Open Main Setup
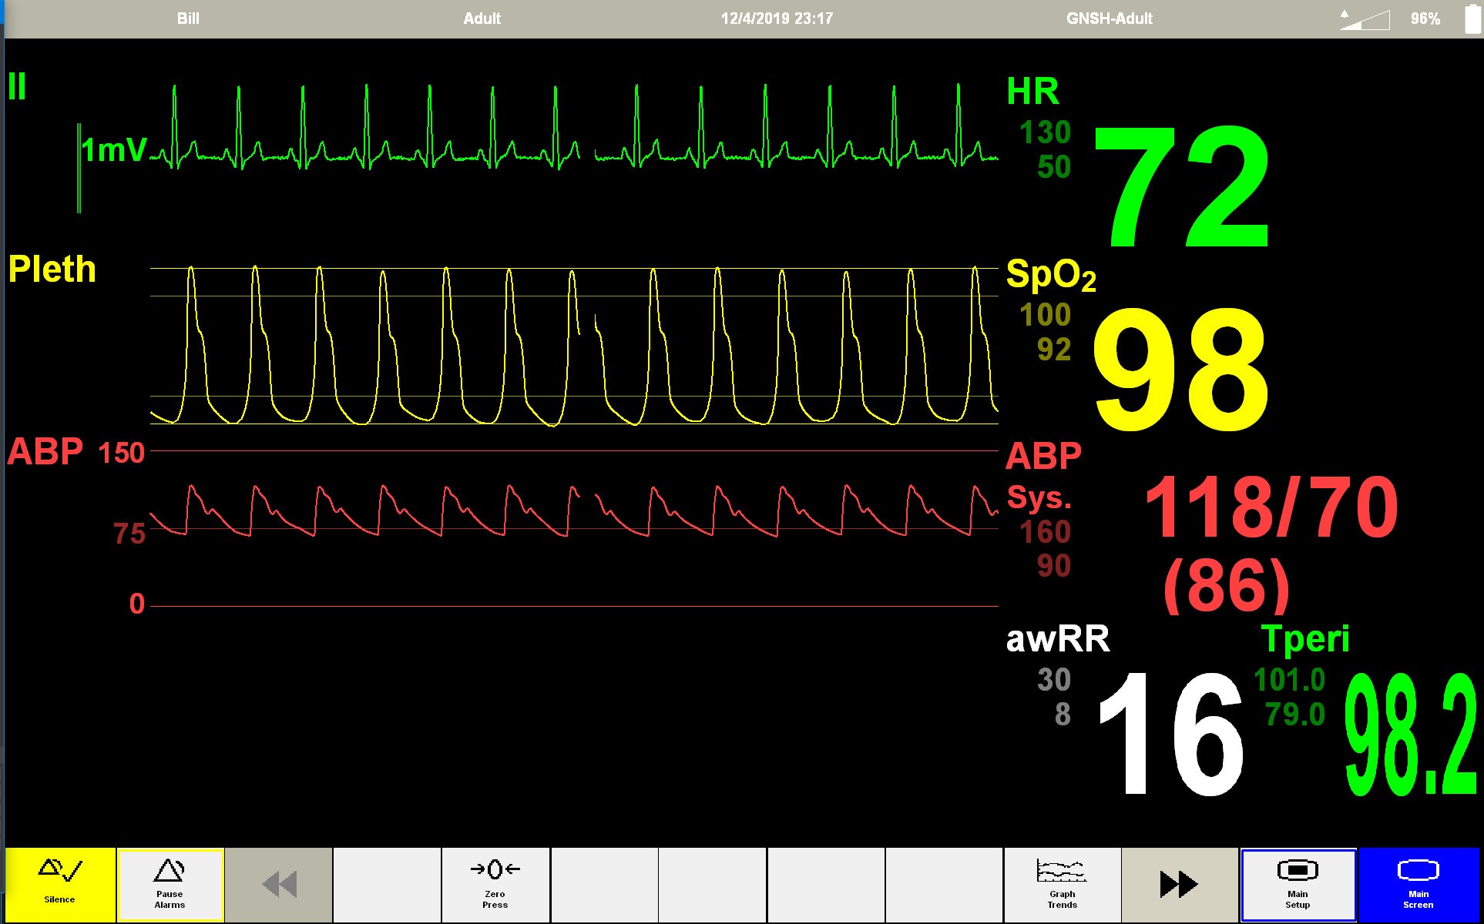Image resolution: width=1484 pixels, height=924 pixels. click(1298, 884)
